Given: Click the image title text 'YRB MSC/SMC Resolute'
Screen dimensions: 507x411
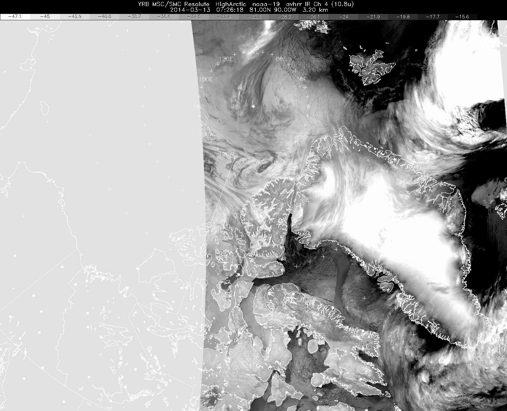Looking at the screenshot, I should pos(174,4).
